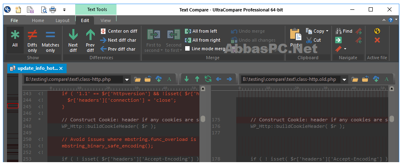Viewport: 403px width, 165px height.
Task: Click the green down arrow in center toolbar
Action: [x=187, y=79]
